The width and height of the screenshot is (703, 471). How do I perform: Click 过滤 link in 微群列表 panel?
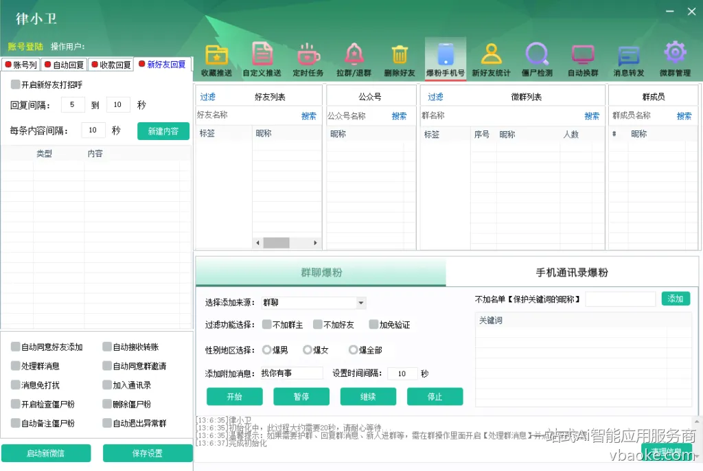click(435, 97)
